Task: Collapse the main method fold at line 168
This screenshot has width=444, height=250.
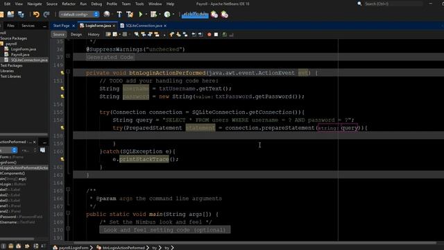Action: pos(68,212)
